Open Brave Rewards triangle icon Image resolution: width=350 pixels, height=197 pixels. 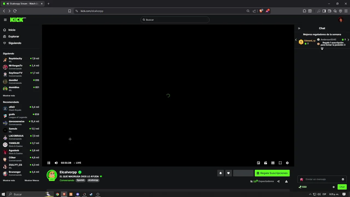(267, 11)
